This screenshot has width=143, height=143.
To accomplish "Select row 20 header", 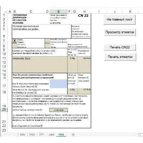I will click(x=4, y=110).
